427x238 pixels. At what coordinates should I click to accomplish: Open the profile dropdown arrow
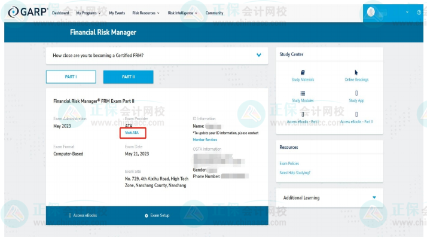[x=407, y=12]
